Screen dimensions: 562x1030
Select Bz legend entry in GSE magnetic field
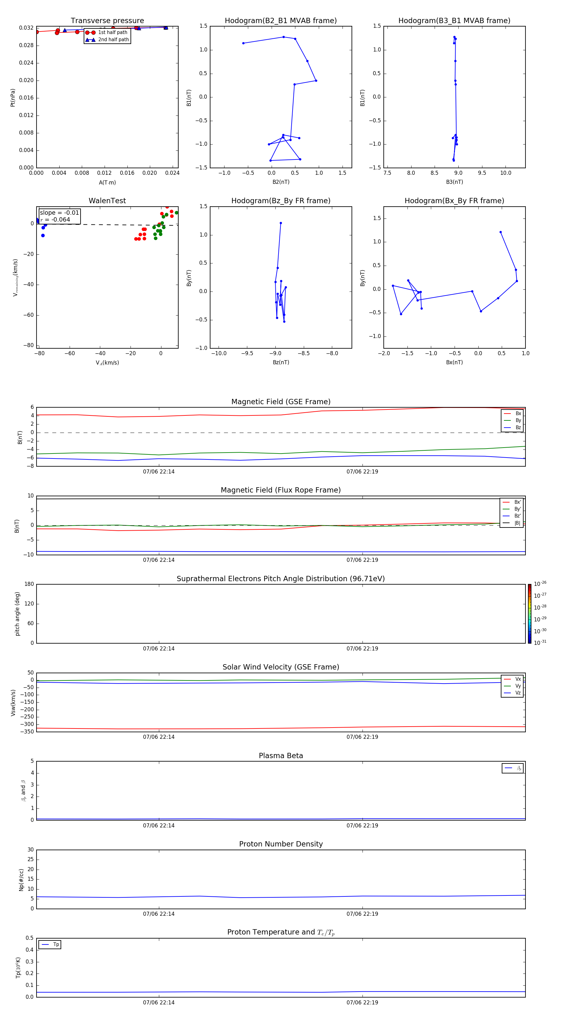coord(512,427)
